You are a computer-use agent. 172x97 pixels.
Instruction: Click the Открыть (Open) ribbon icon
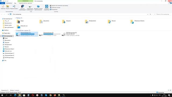(8, 7)
